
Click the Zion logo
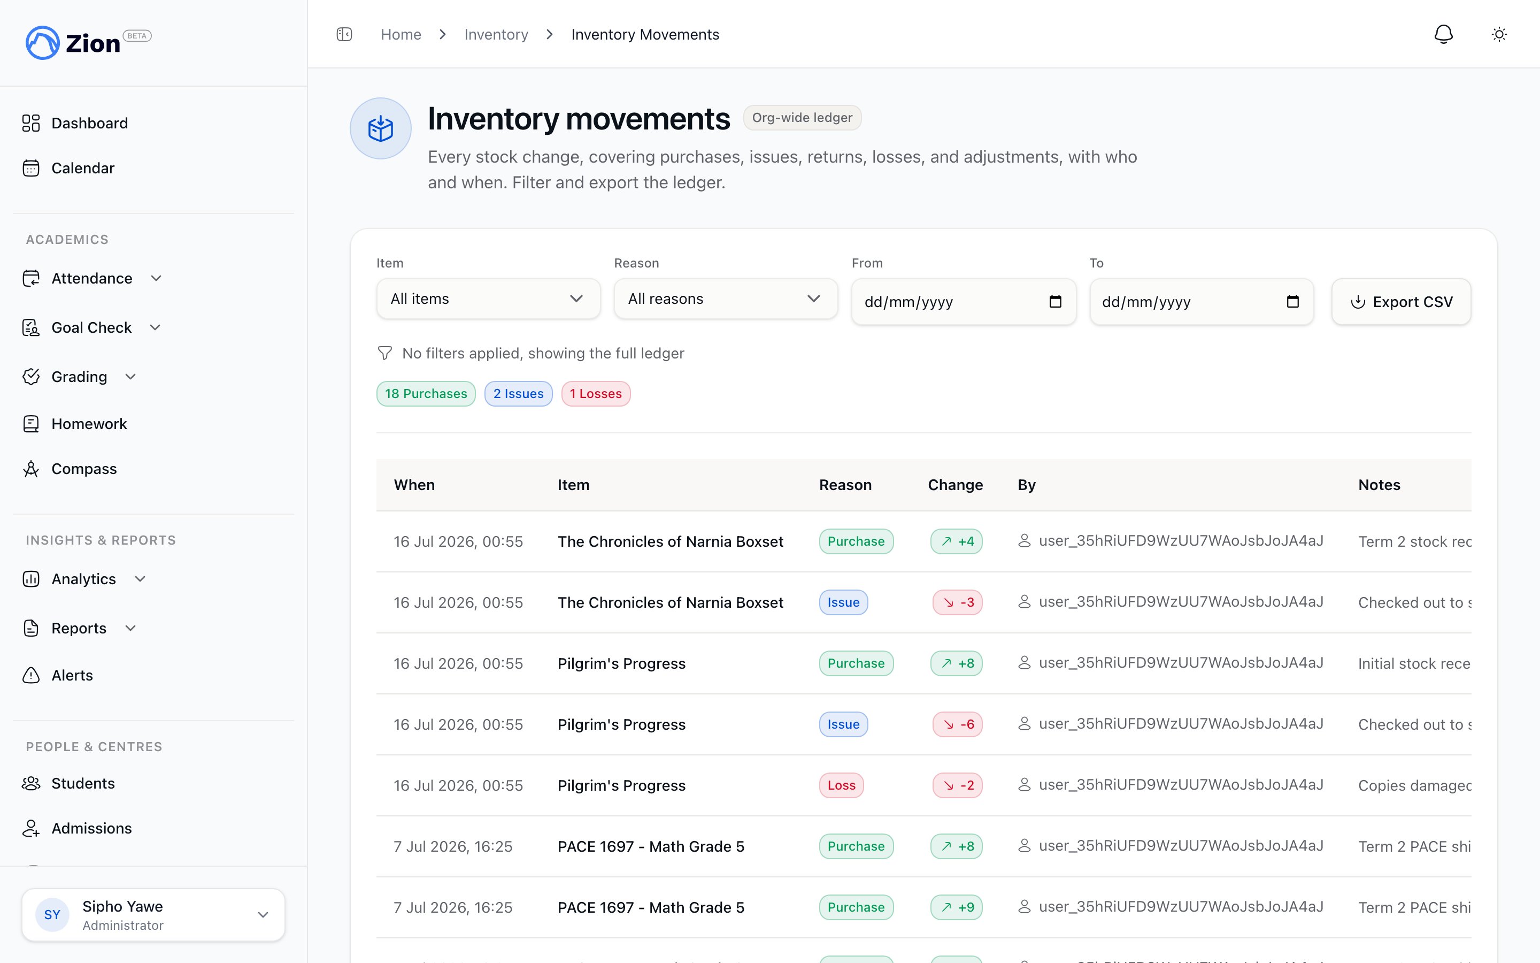click(88, 43)
